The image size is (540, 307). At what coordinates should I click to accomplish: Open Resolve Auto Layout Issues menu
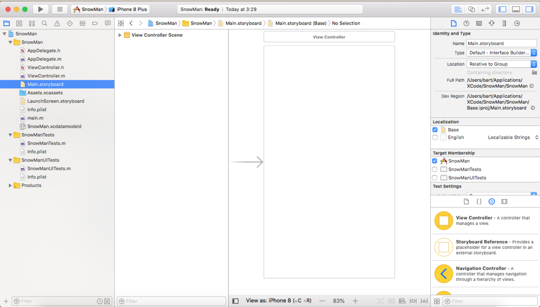coord(424,301)
